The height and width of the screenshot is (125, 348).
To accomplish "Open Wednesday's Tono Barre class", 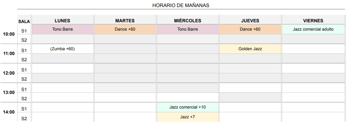I will (187, 29).
